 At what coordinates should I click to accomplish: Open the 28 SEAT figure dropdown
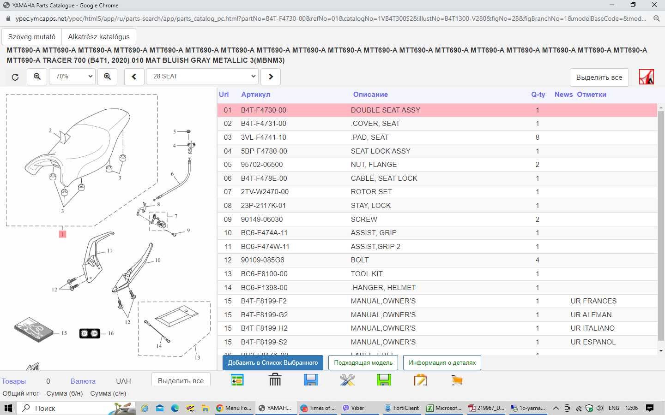pos(202,77)
